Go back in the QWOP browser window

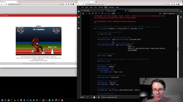pos(1,4)
